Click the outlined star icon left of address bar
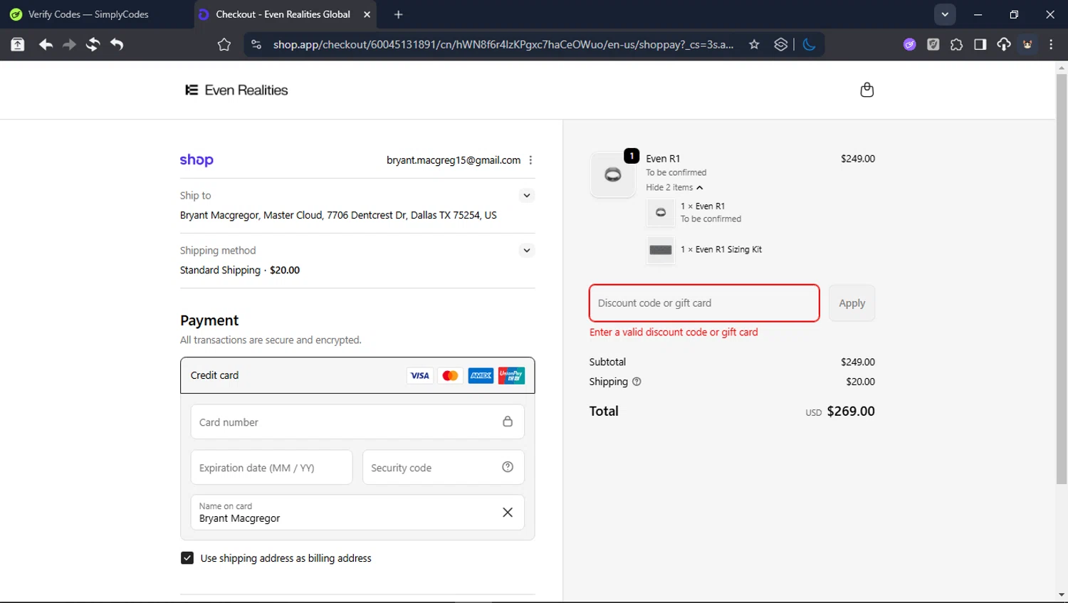The width and height of the screenshot is (1068, 603). click(x=224, y=44)
